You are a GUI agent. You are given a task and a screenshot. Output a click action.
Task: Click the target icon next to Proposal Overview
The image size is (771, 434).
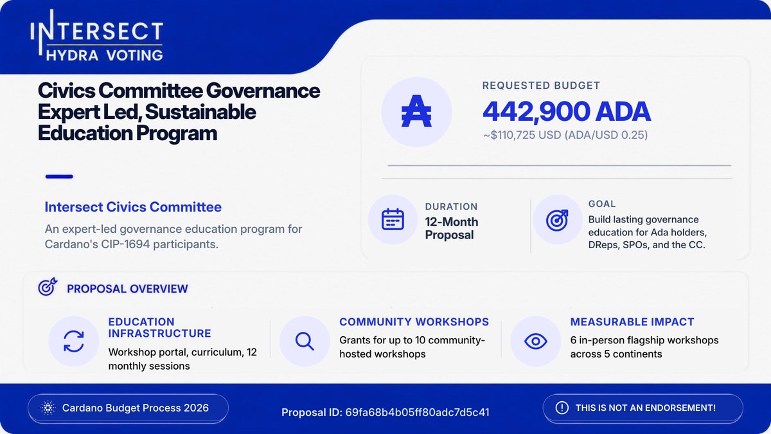[x=48, y=287]
